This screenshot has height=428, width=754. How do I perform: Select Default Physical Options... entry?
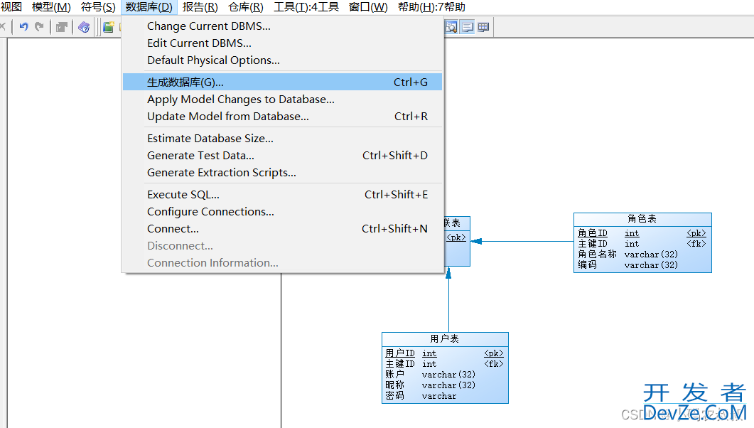tap(282, 60)
